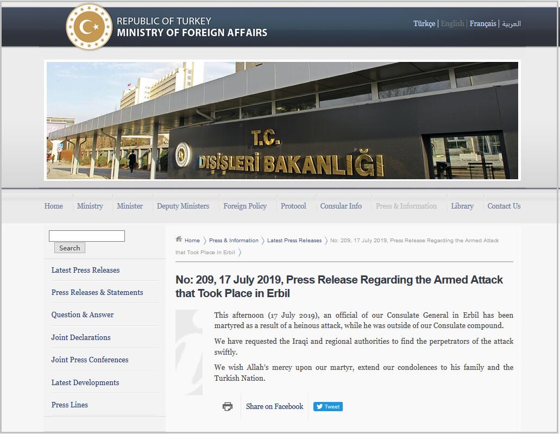Open the Contact Us menu item
Screen dimensions: 560x434
pyautogui.click(x=504, y=206)
